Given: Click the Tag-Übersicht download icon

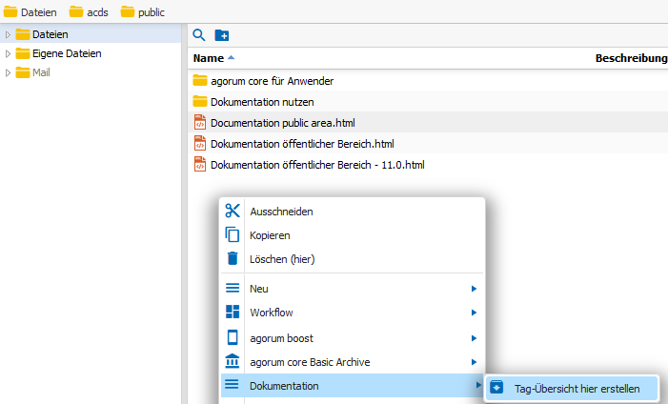Looking at the screenshot, I should [496, 388].
